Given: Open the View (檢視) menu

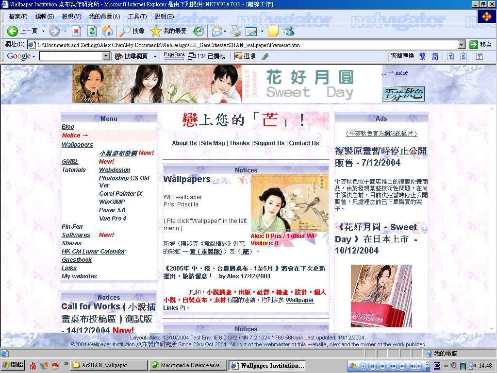Looking at the screenshot, I should click(x=71, y=16).
